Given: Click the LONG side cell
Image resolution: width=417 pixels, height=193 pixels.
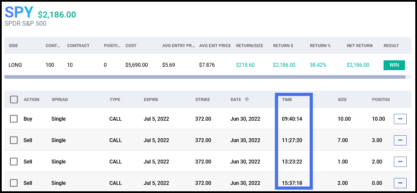Looking at the screenshot, I should (x=15, y=65).
